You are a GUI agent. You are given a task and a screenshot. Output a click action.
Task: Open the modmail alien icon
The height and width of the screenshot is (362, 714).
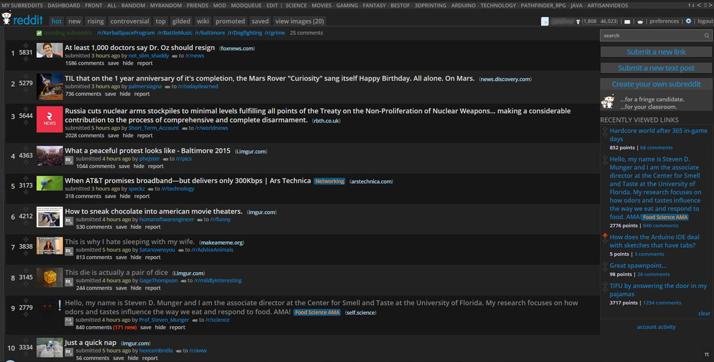(640, 21)
